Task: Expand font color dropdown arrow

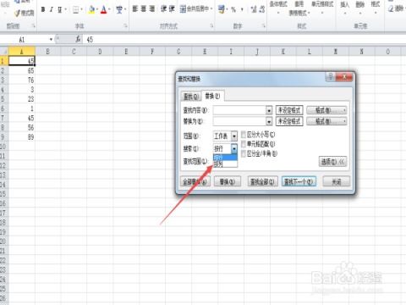Action: (109, 10)
